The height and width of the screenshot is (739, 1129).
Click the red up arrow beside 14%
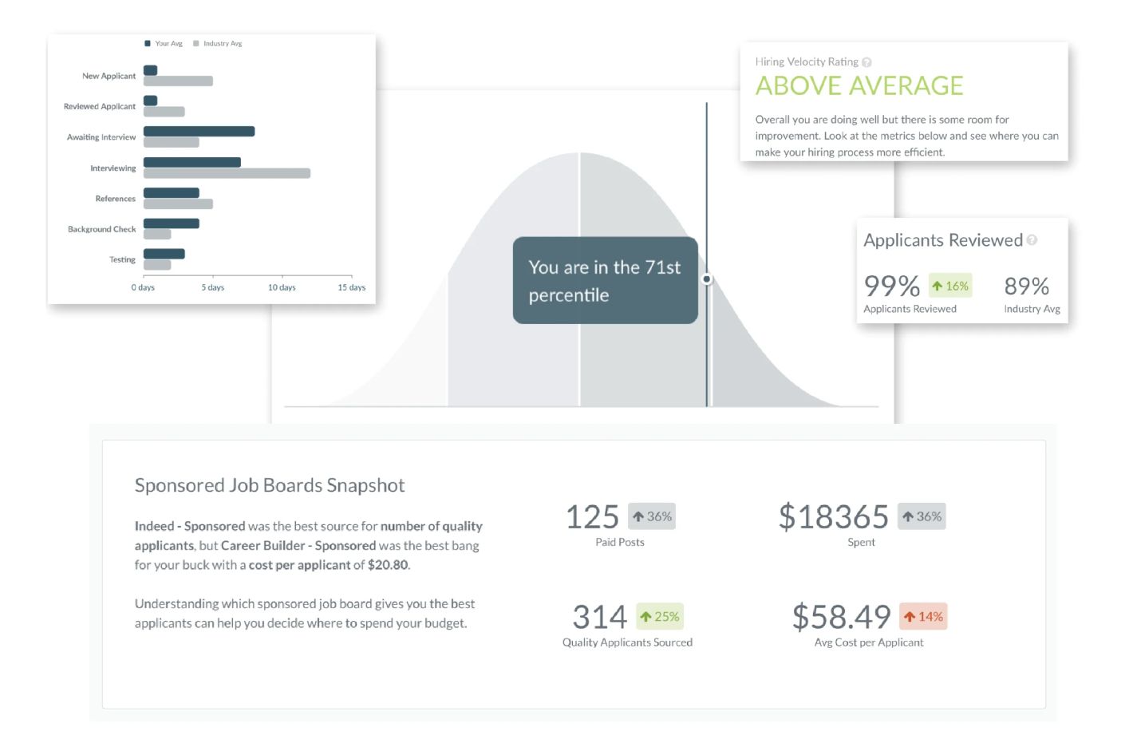909,617
